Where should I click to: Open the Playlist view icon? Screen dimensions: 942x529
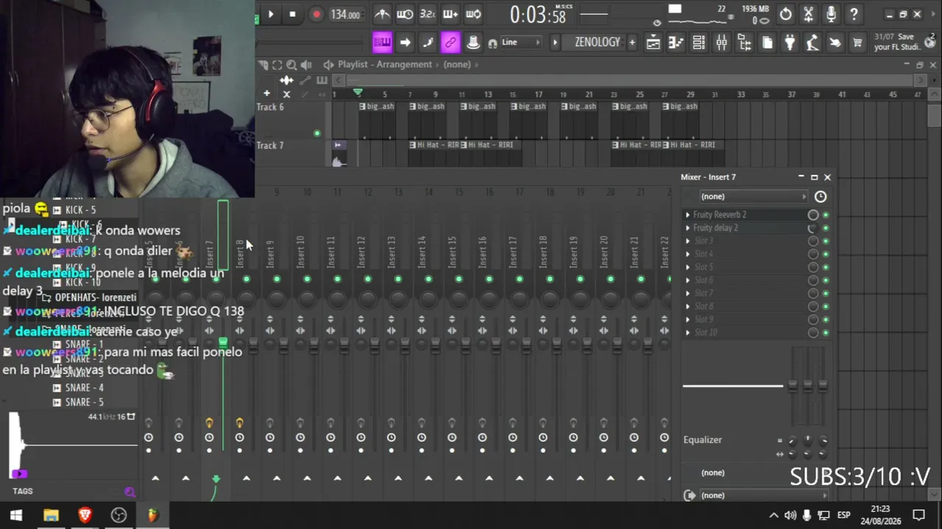point(653,43)
